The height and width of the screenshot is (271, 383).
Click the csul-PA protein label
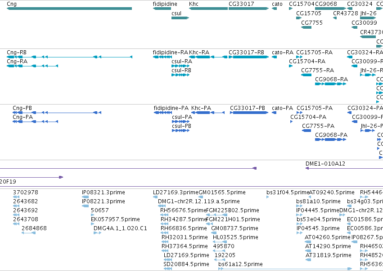tap(182, 117)
